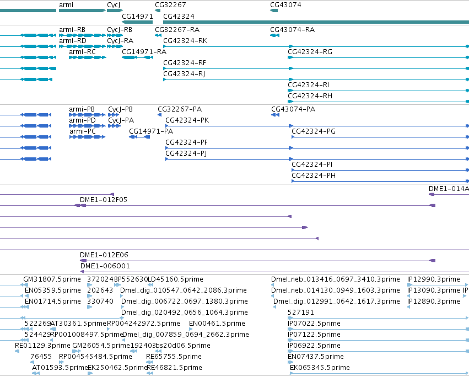Click protein label CG42324-PF
The image size is (469, 376).
pos(187,142)
